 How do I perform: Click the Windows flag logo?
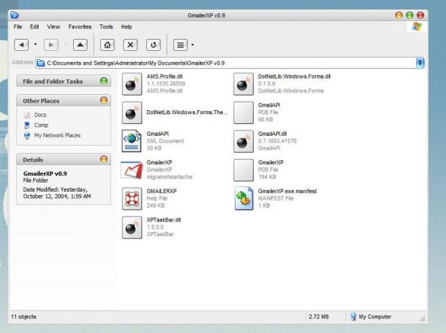click(x=417, y=26)
